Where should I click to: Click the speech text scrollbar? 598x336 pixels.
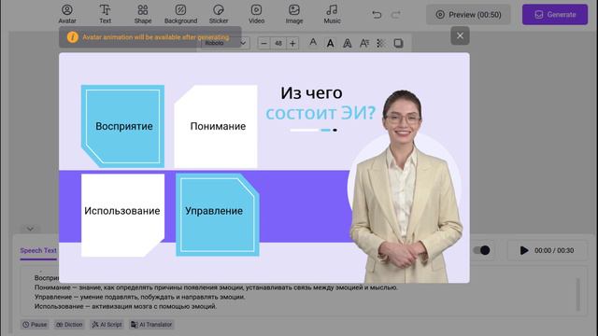[x=577, y=295]
